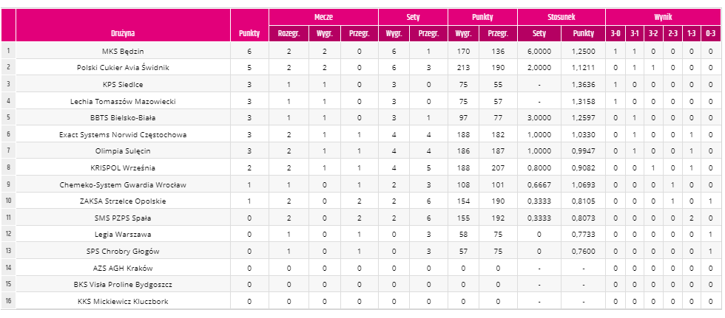This screenshot has height=318, width=725.
Task: Select ZAKSA Strzelce Opolskie team name
Action: pyautogui.click(x=123, y=201)
